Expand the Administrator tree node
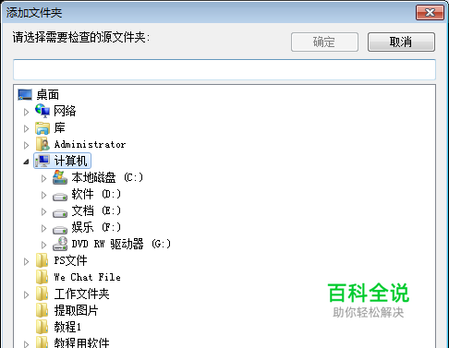The image size is (449, 348). [x=26, y=145]
